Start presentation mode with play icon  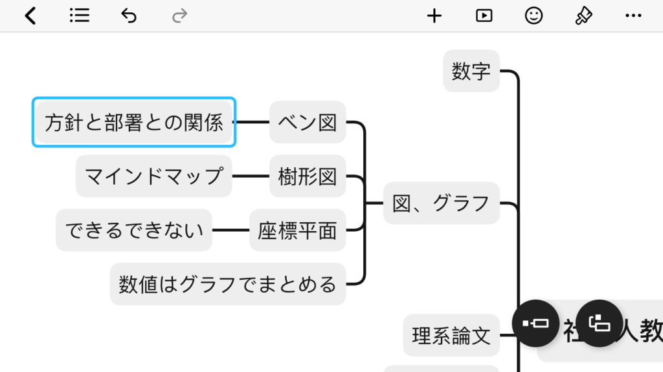pos(484,15)
